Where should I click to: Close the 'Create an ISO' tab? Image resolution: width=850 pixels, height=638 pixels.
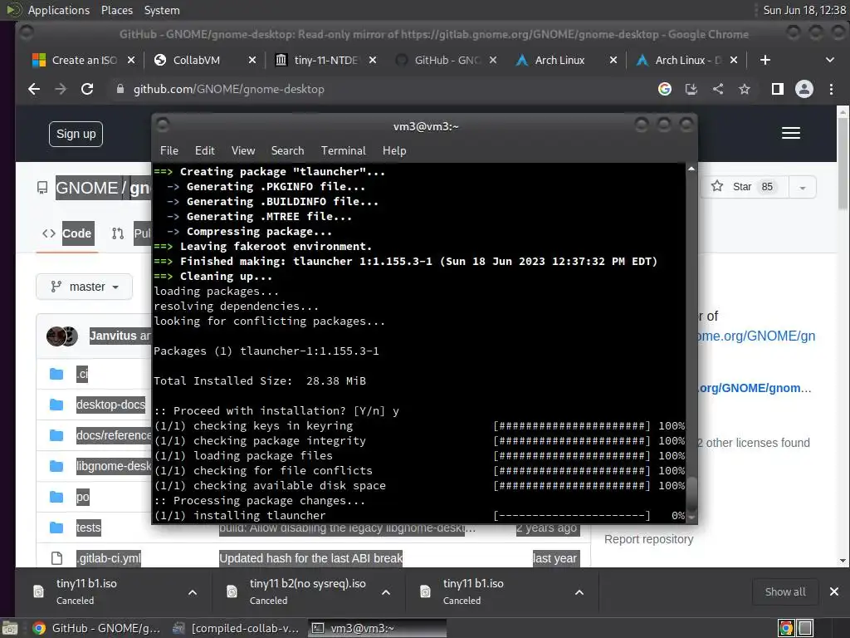point(130,60)
